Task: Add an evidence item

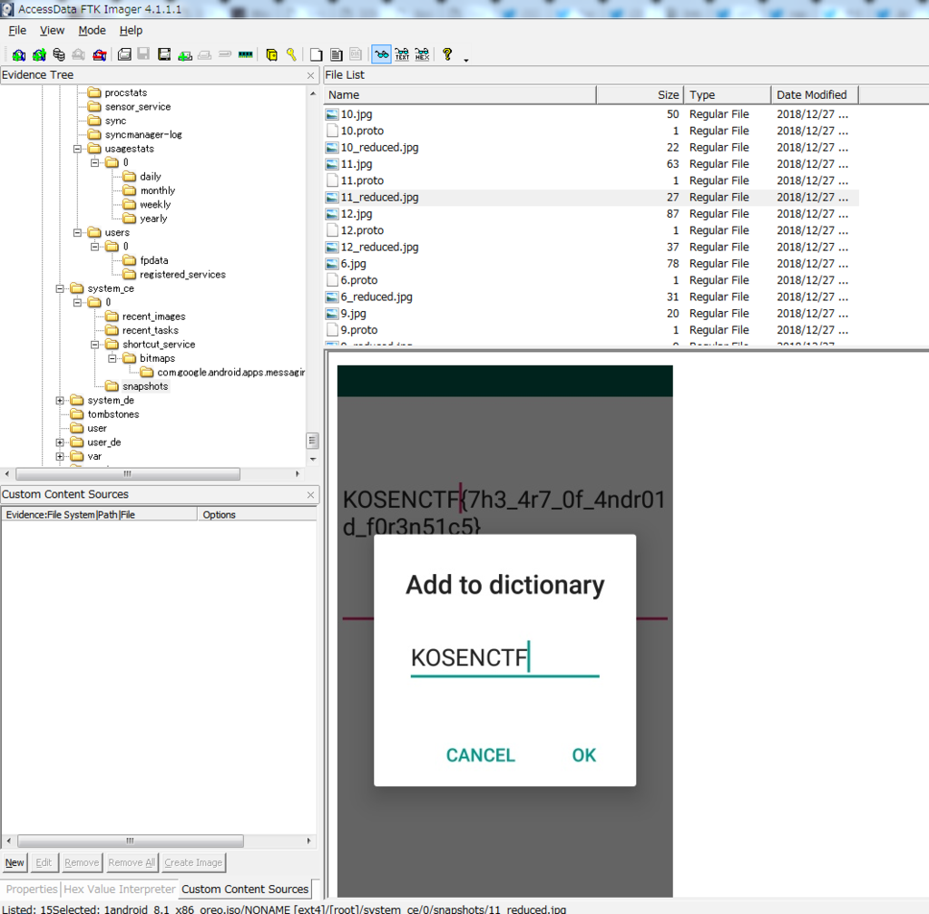Action: pos(18,53)
